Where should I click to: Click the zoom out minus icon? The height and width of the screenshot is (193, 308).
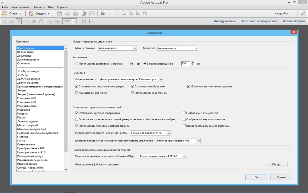click(51, 21)
